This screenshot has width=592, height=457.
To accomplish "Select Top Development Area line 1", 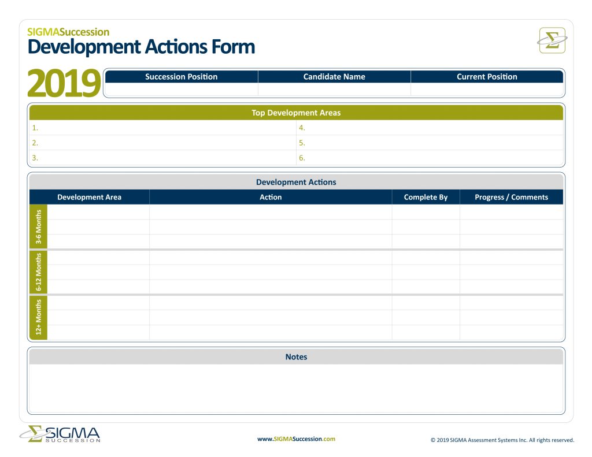I will coord(163,128).
